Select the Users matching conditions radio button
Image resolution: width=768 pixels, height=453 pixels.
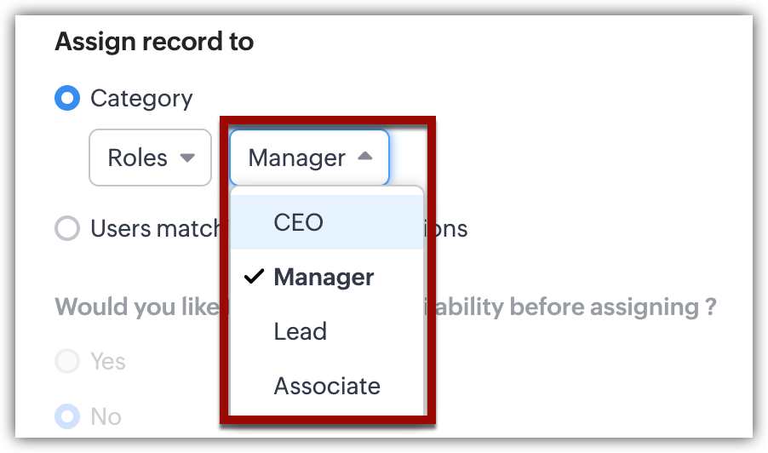(x=67, y=229)
